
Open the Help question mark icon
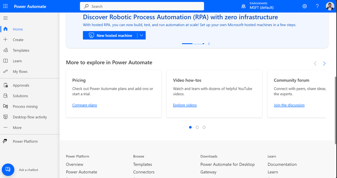(x=317, y=6)
